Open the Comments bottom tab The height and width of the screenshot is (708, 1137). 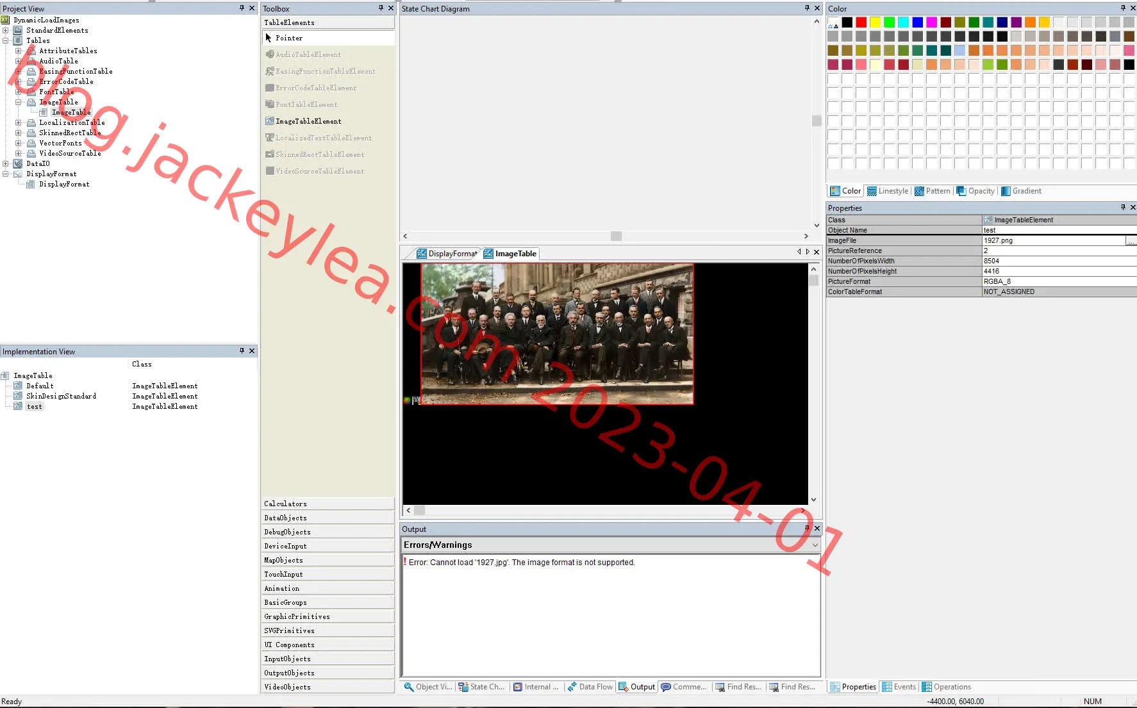[683, 687]
